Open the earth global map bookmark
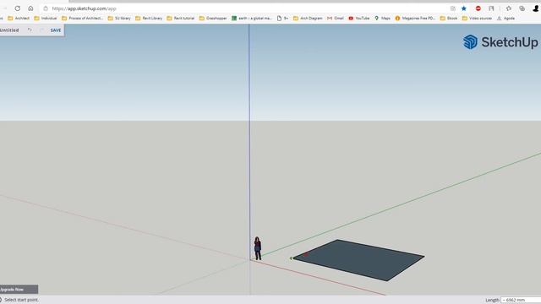The image size is (541, 304). [252, 19]
